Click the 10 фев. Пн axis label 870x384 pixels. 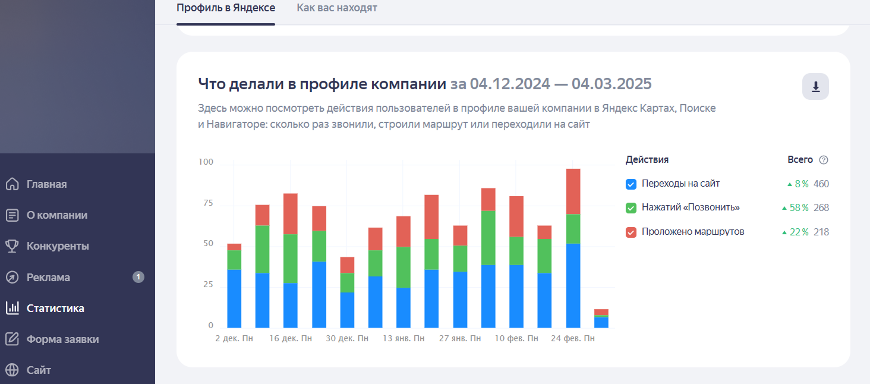tap(516, 338)
